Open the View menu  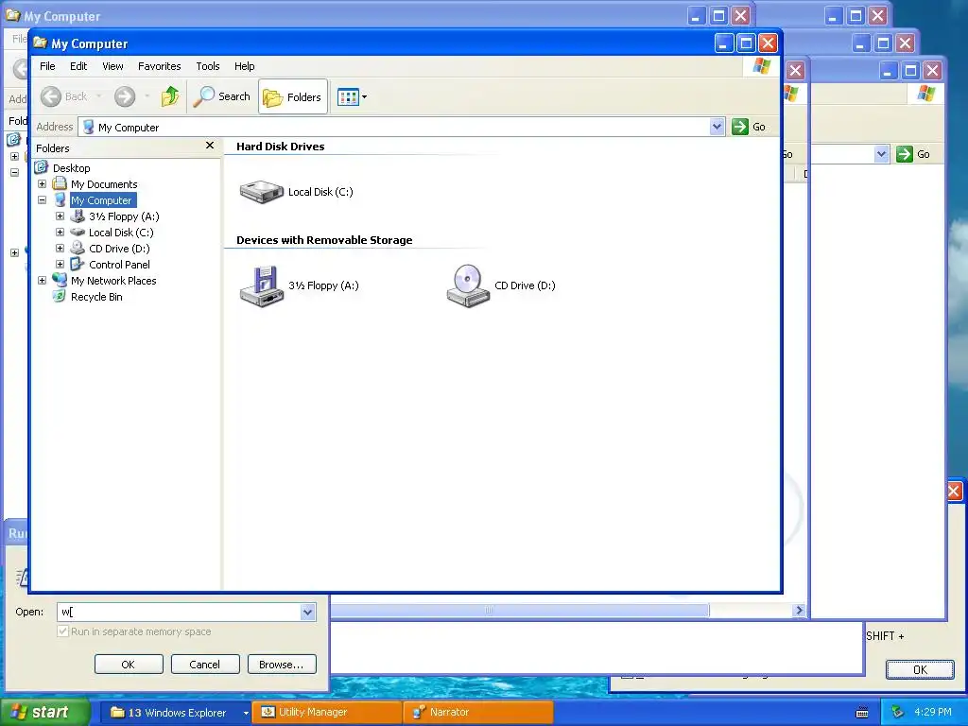[112, 66]
